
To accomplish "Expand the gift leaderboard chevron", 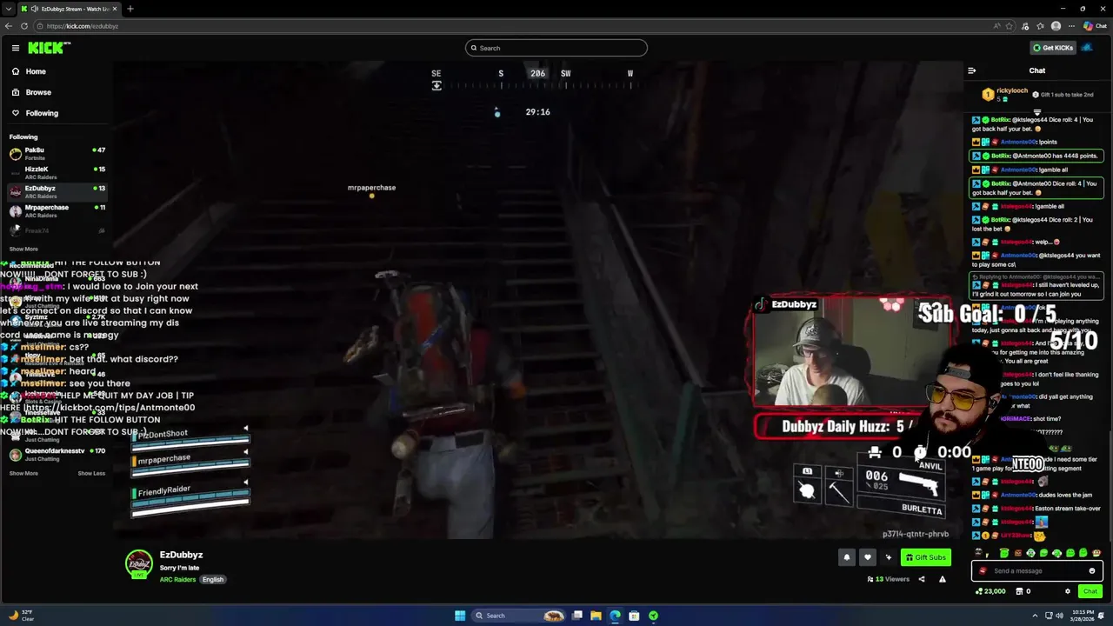I will tap(1037, 112).
